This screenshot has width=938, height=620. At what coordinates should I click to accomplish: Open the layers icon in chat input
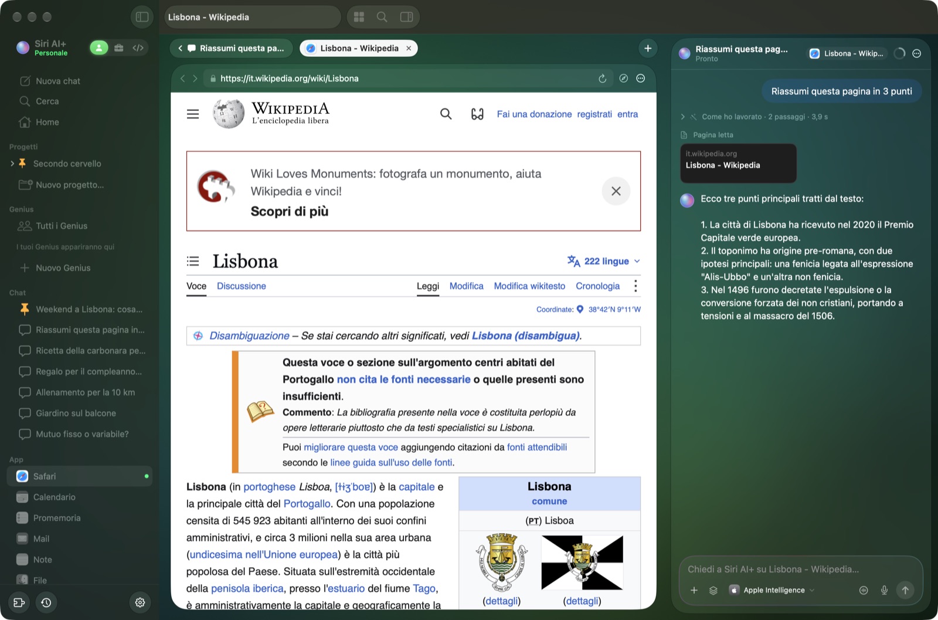[x=713, y=591]
